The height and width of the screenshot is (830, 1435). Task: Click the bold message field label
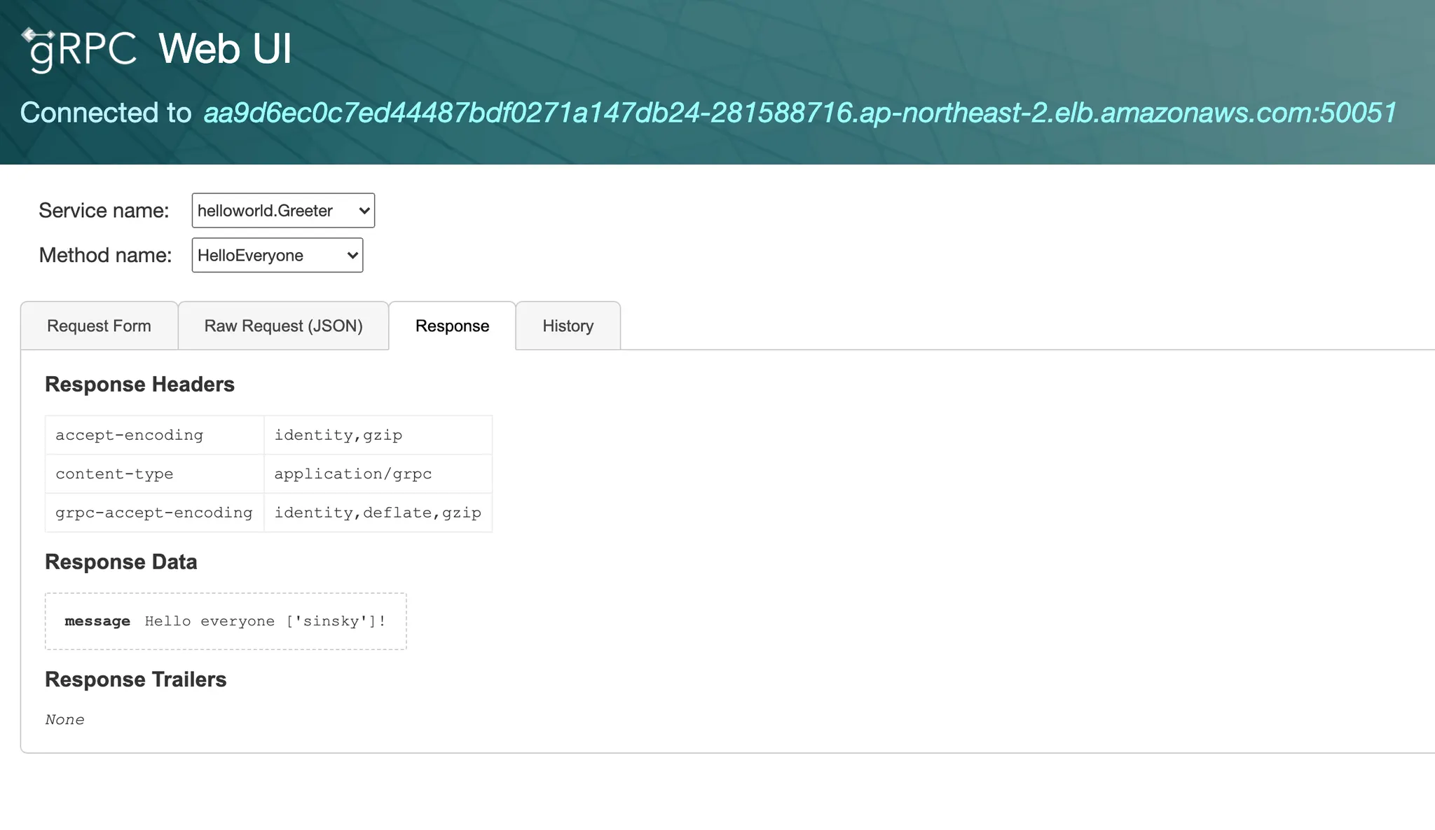(97, 621)
